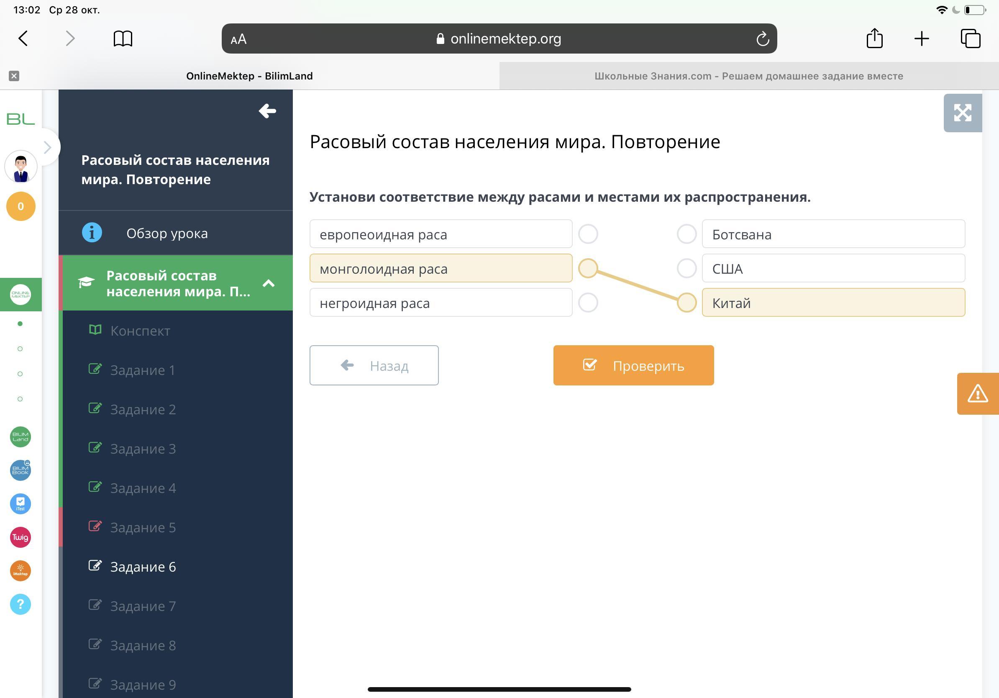Select circle beside европеоидная раса

[x=588, y=234]
